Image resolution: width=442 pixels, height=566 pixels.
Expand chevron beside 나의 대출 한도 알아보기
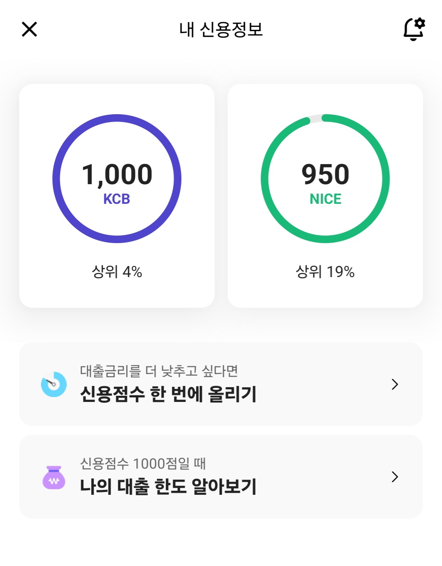tap(395, 477)
